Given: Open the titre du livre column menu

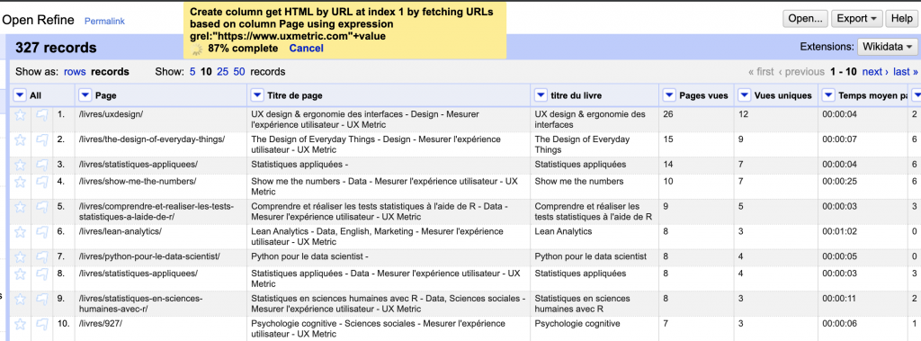Looking at the screenshot, I should point(541,95).
